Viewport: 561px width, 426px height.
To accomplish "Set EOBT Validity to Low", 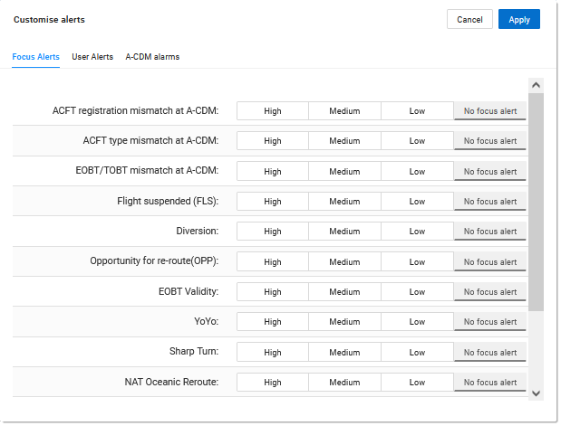I will (417, 292).
